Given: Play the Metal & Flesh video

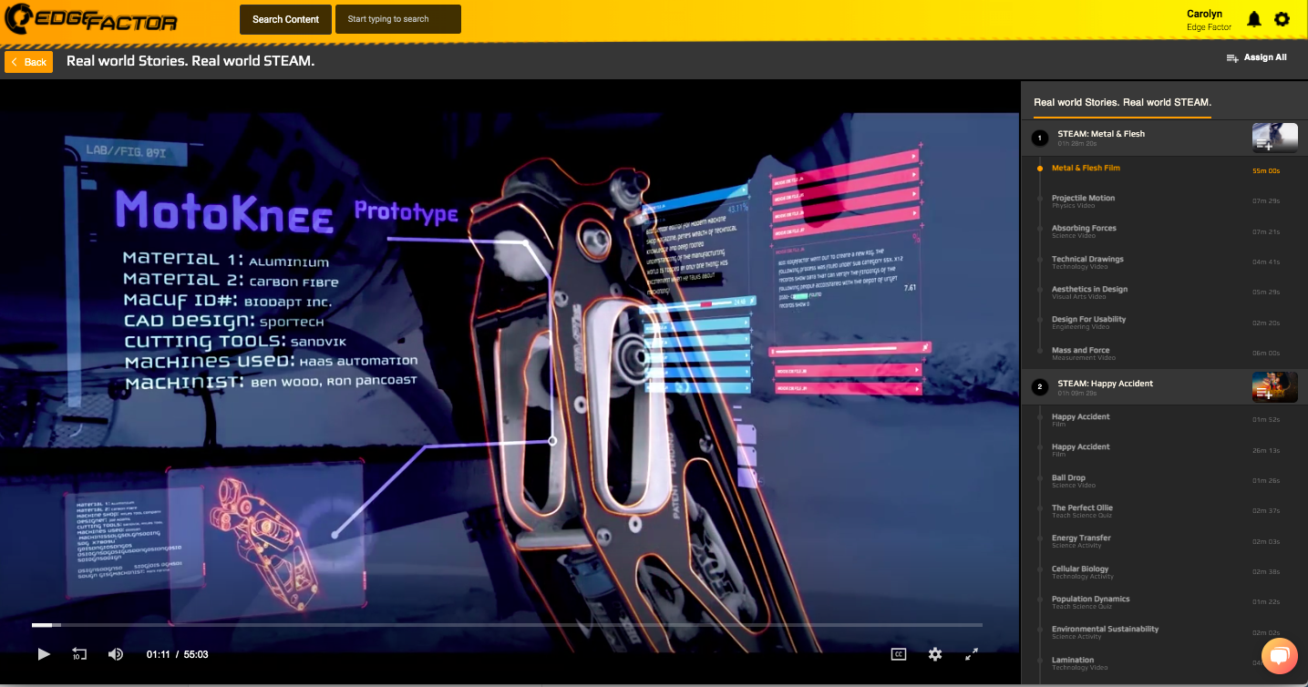Looking at the screenshot, I should point(44,654).
